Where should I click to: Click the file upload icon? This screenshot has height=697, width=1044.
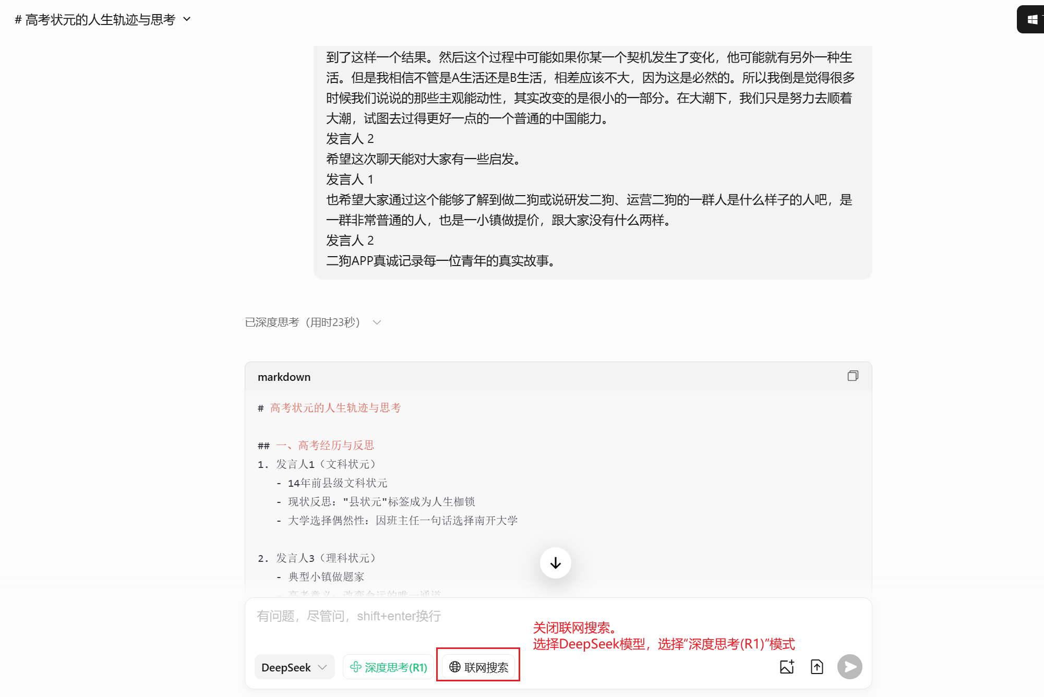coord(817,667)
